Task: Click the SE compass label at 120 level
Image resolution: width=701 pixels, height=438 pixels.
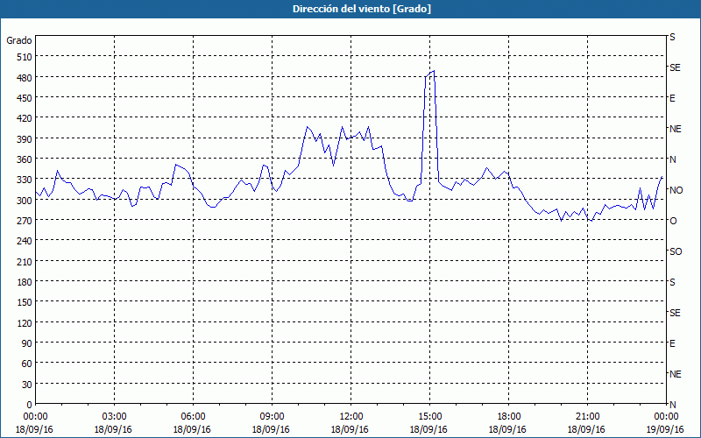Action: [x=675, y=313]
